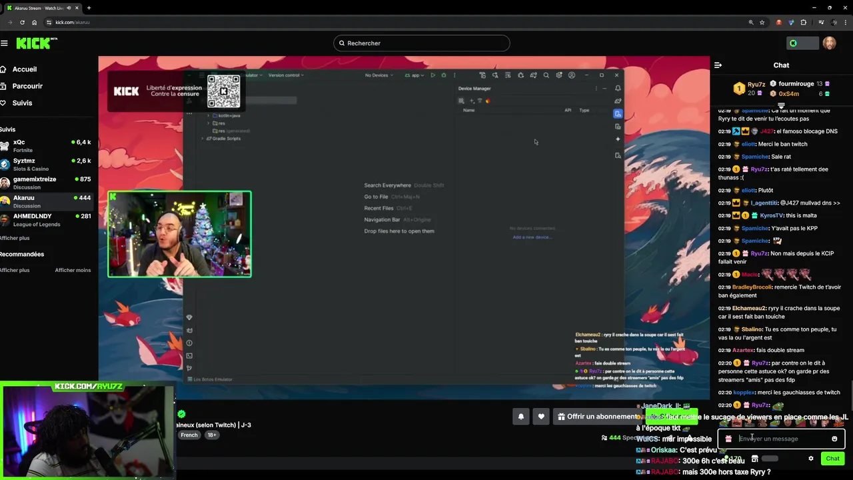
Task: Select the followed channel Akaruu
Action: pos(45,201)
